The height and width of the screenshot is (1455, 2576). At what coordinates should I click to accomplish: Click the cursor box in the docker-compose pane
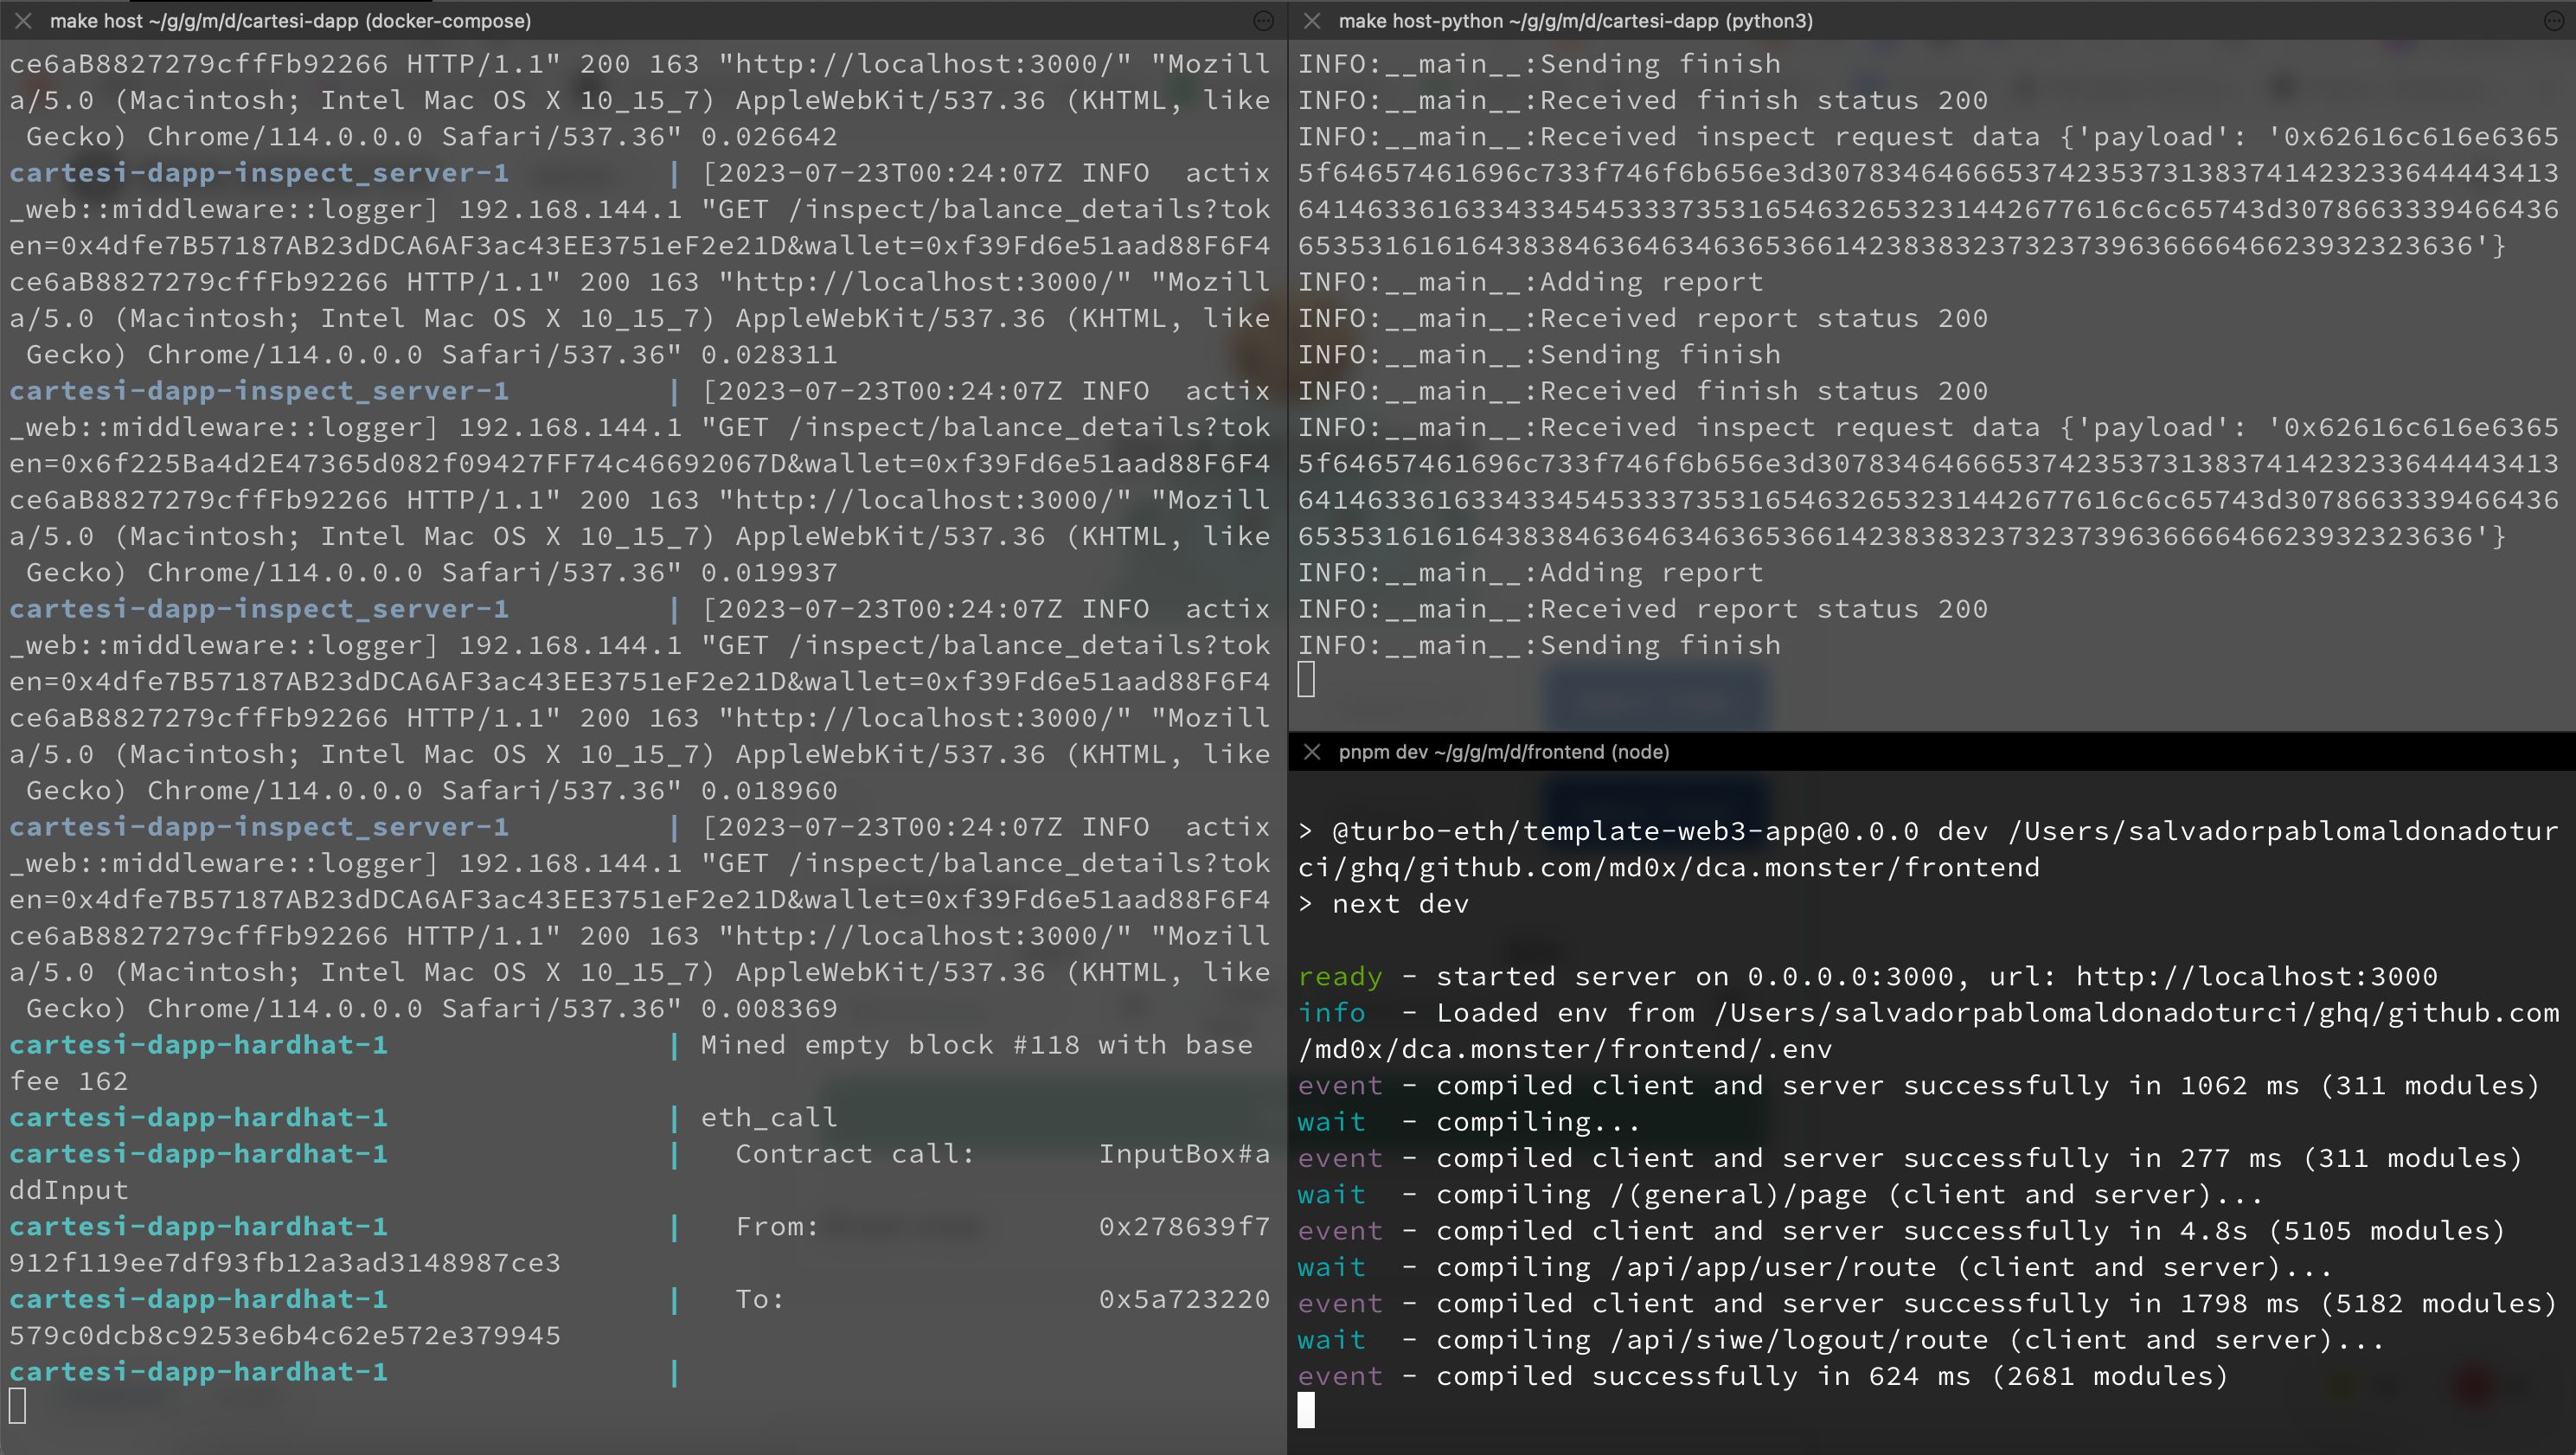tap(17, 1406)
